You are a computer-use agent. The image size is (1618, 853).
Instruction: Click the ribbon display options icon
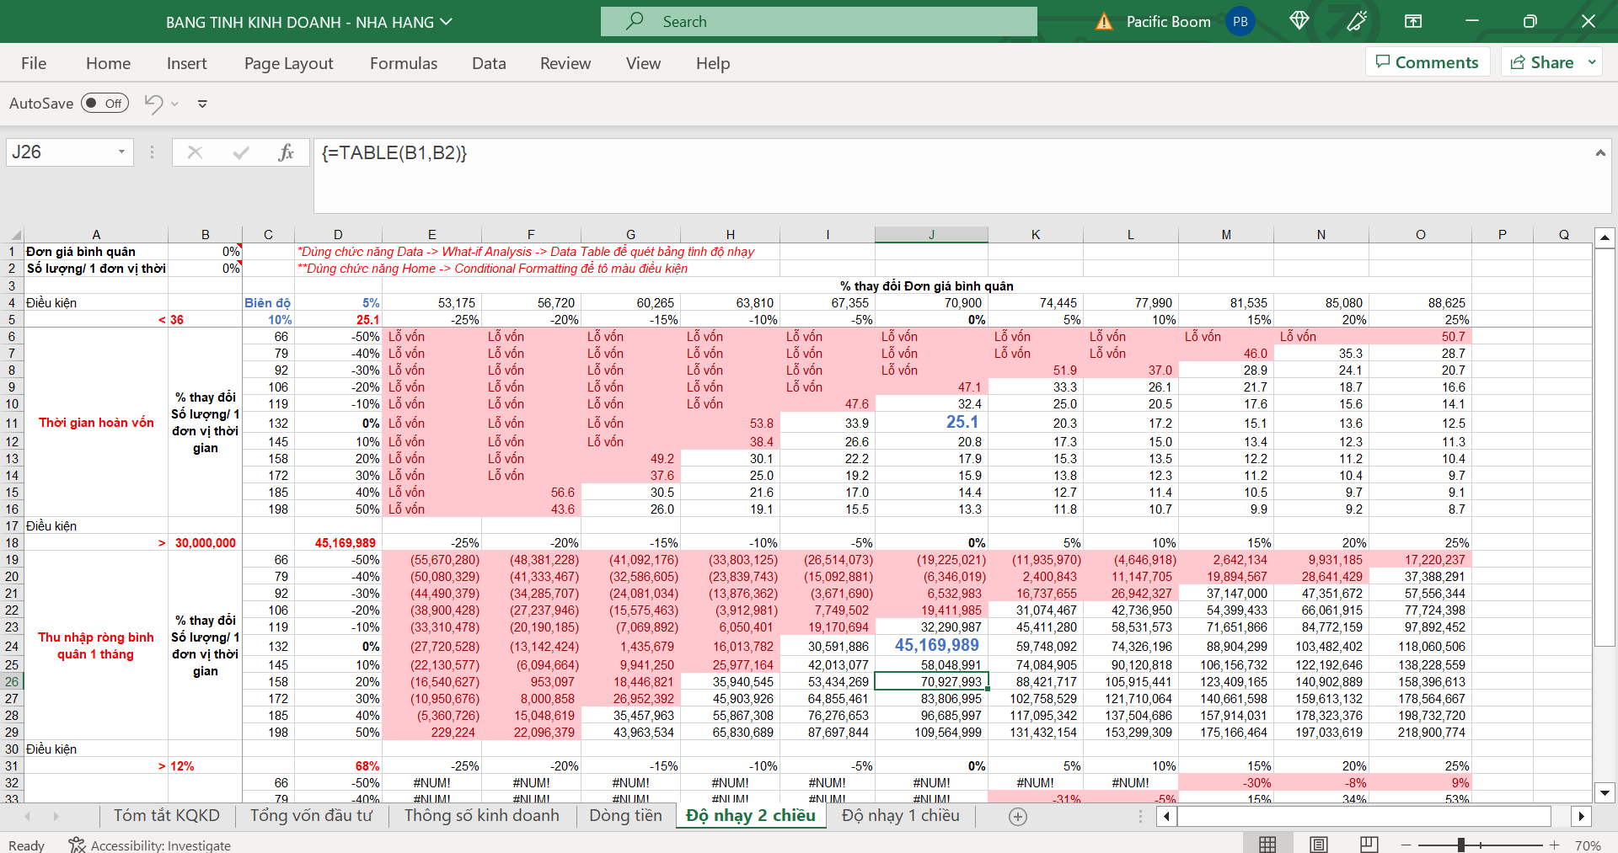click(x=1413, y=21)
